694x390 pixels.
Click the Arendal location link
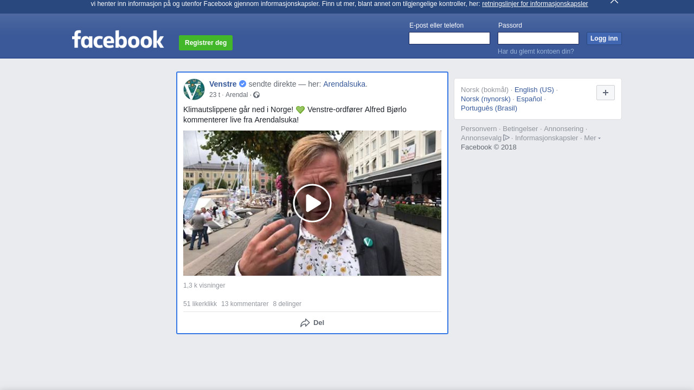point(236,95)
